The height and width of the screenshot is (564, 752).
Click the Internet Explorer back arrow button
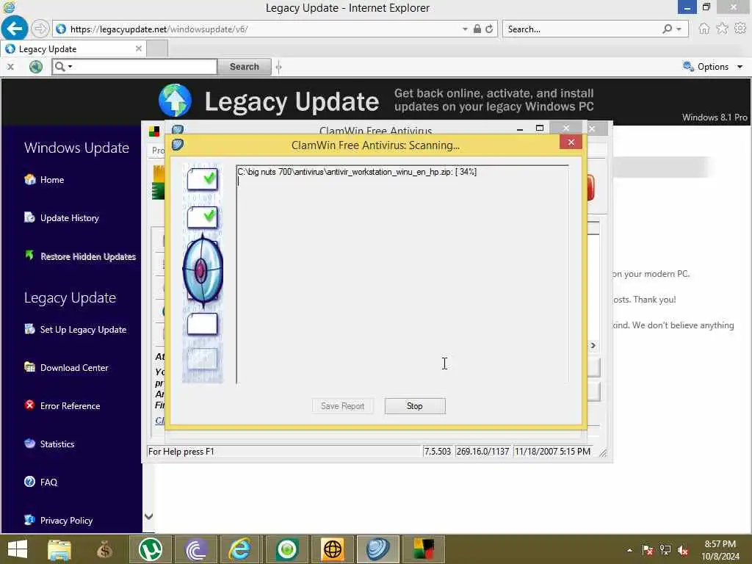[x=15, y=29]
